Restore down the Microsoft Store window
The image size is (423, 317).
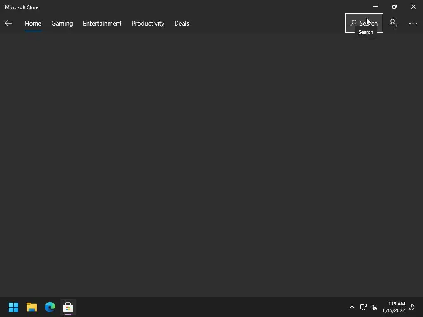tap(394, 7)
